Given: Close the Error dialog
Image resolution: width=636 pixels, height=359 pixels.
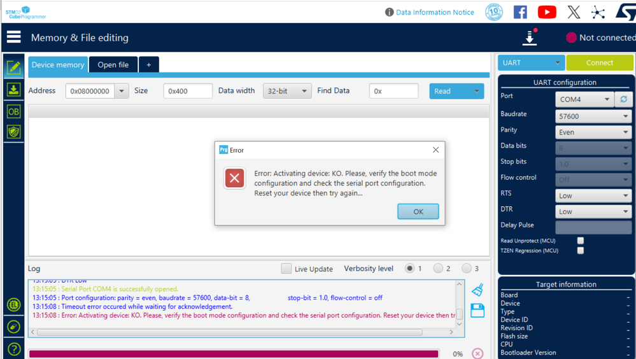Looking at the screenshot, I should pos(435,150).
